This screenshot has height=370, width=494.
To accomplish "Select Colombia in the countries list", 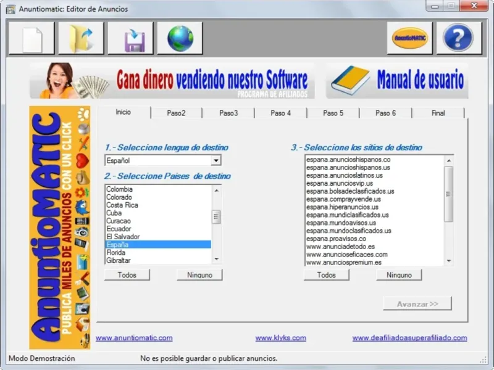I will coord(158,189).
